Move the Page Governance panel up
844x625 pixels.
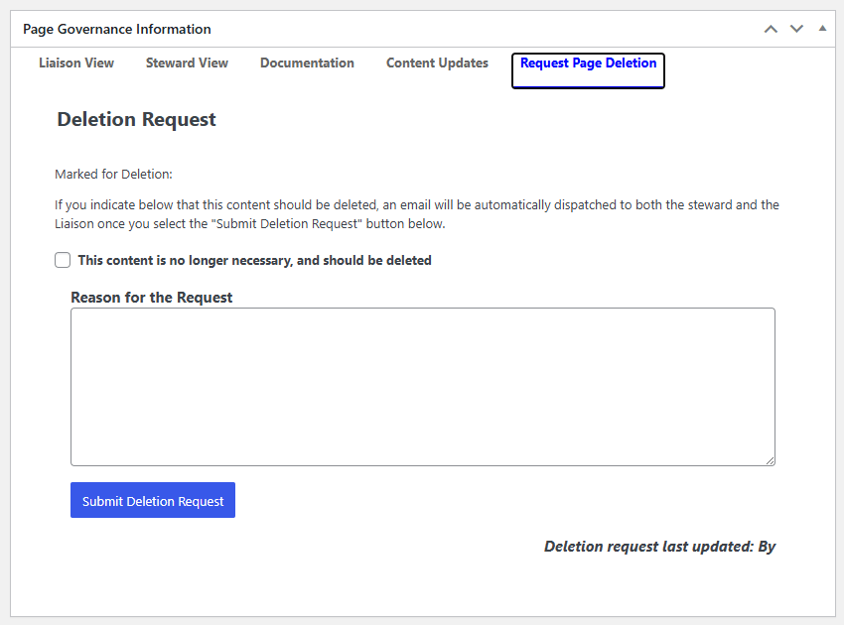click(771, 29)
